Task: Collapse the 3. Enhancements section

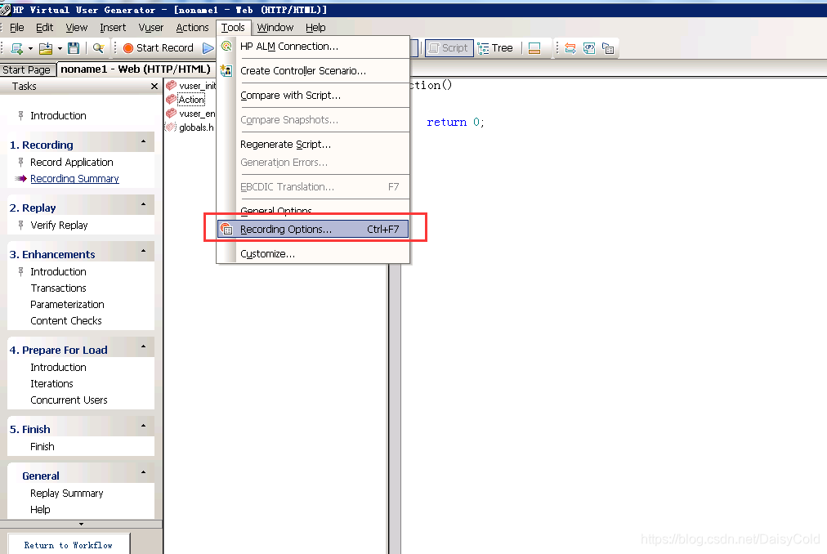Action: (x=144, y=251)
